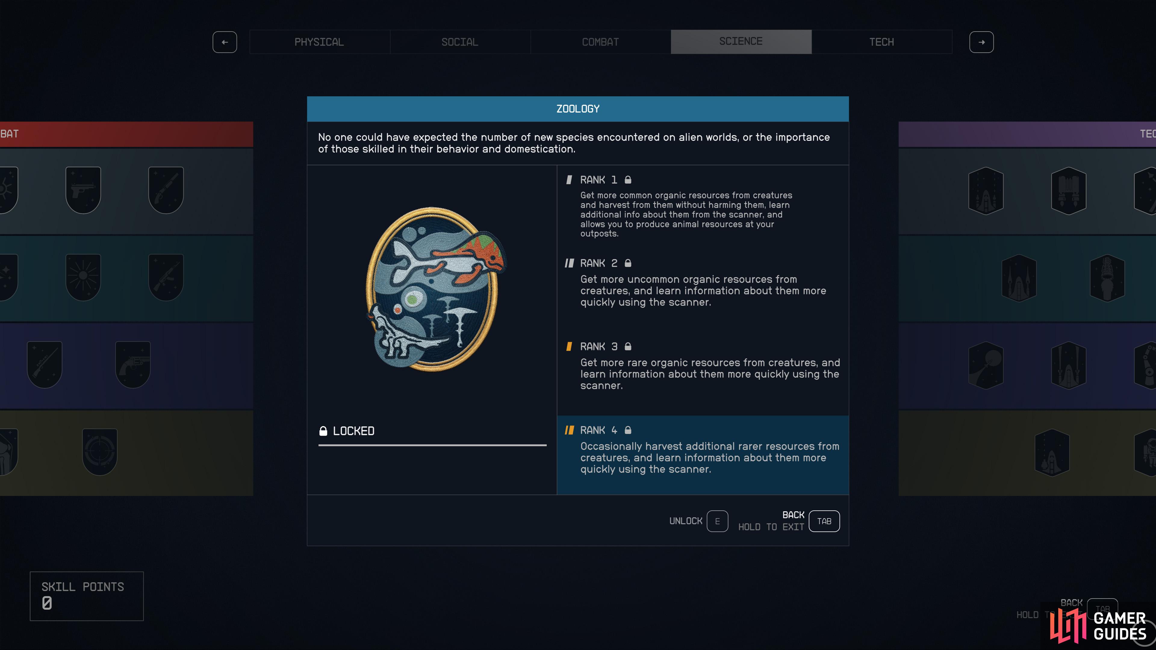Image resolution: width=1156 pixels, height=650 pixels.
Task: Go to the Tech skills tab
Action: [881, 42]
